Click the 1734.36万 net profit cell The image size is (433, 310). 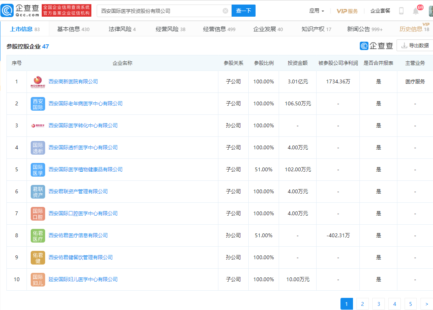338,82
